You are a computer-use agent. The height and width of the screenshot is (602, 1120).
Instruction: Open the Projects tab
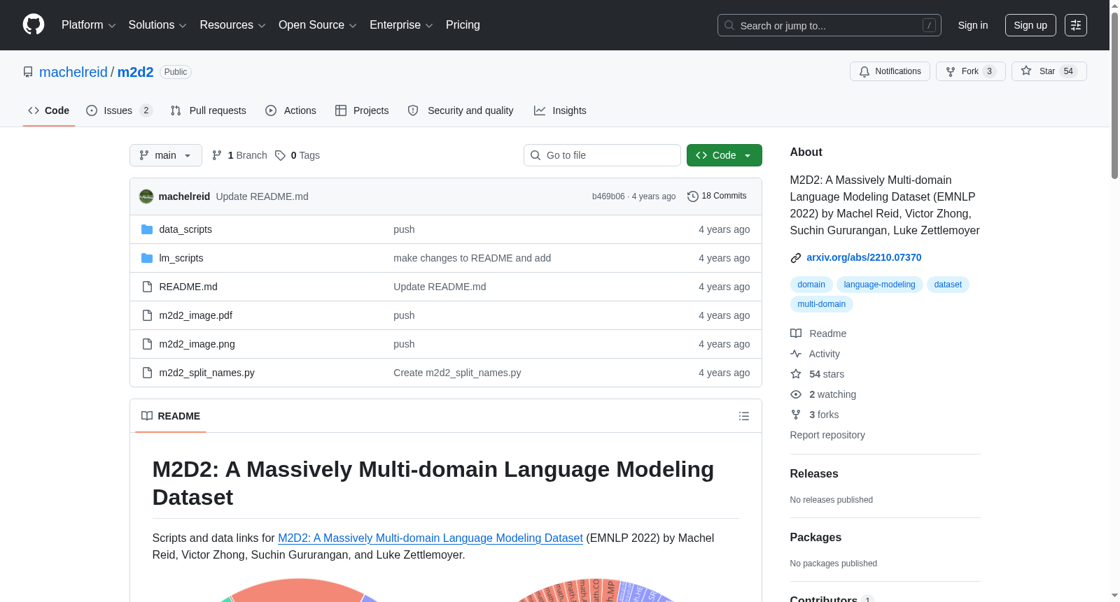point(362,110)
